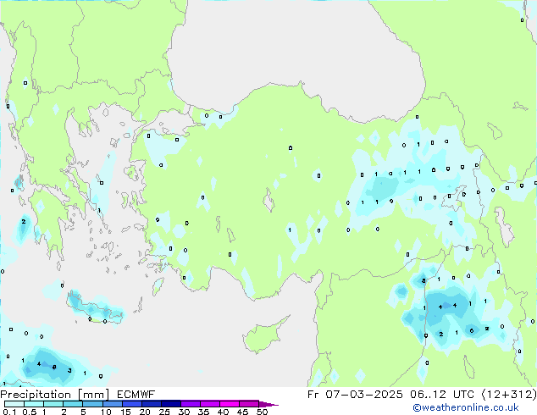Click the '0.1' legend scale value
Screen dimensions: 537x415
[9, 412]
